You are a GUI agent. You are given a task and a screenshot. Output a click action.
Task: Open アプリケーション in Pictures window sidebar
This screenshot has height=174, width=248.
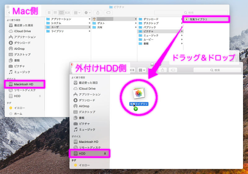pyautogui.click(x=25, y=37)
